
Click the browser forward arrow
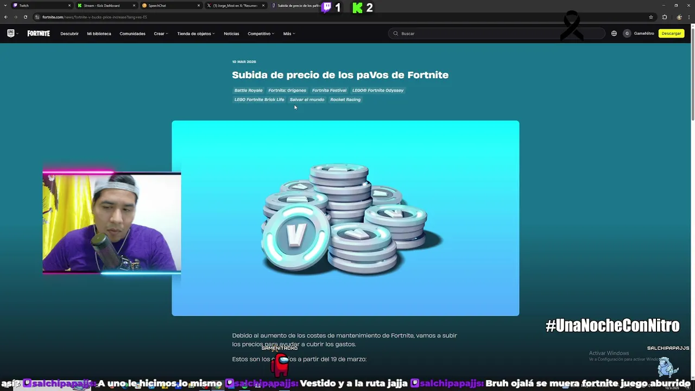coord(16,17)
